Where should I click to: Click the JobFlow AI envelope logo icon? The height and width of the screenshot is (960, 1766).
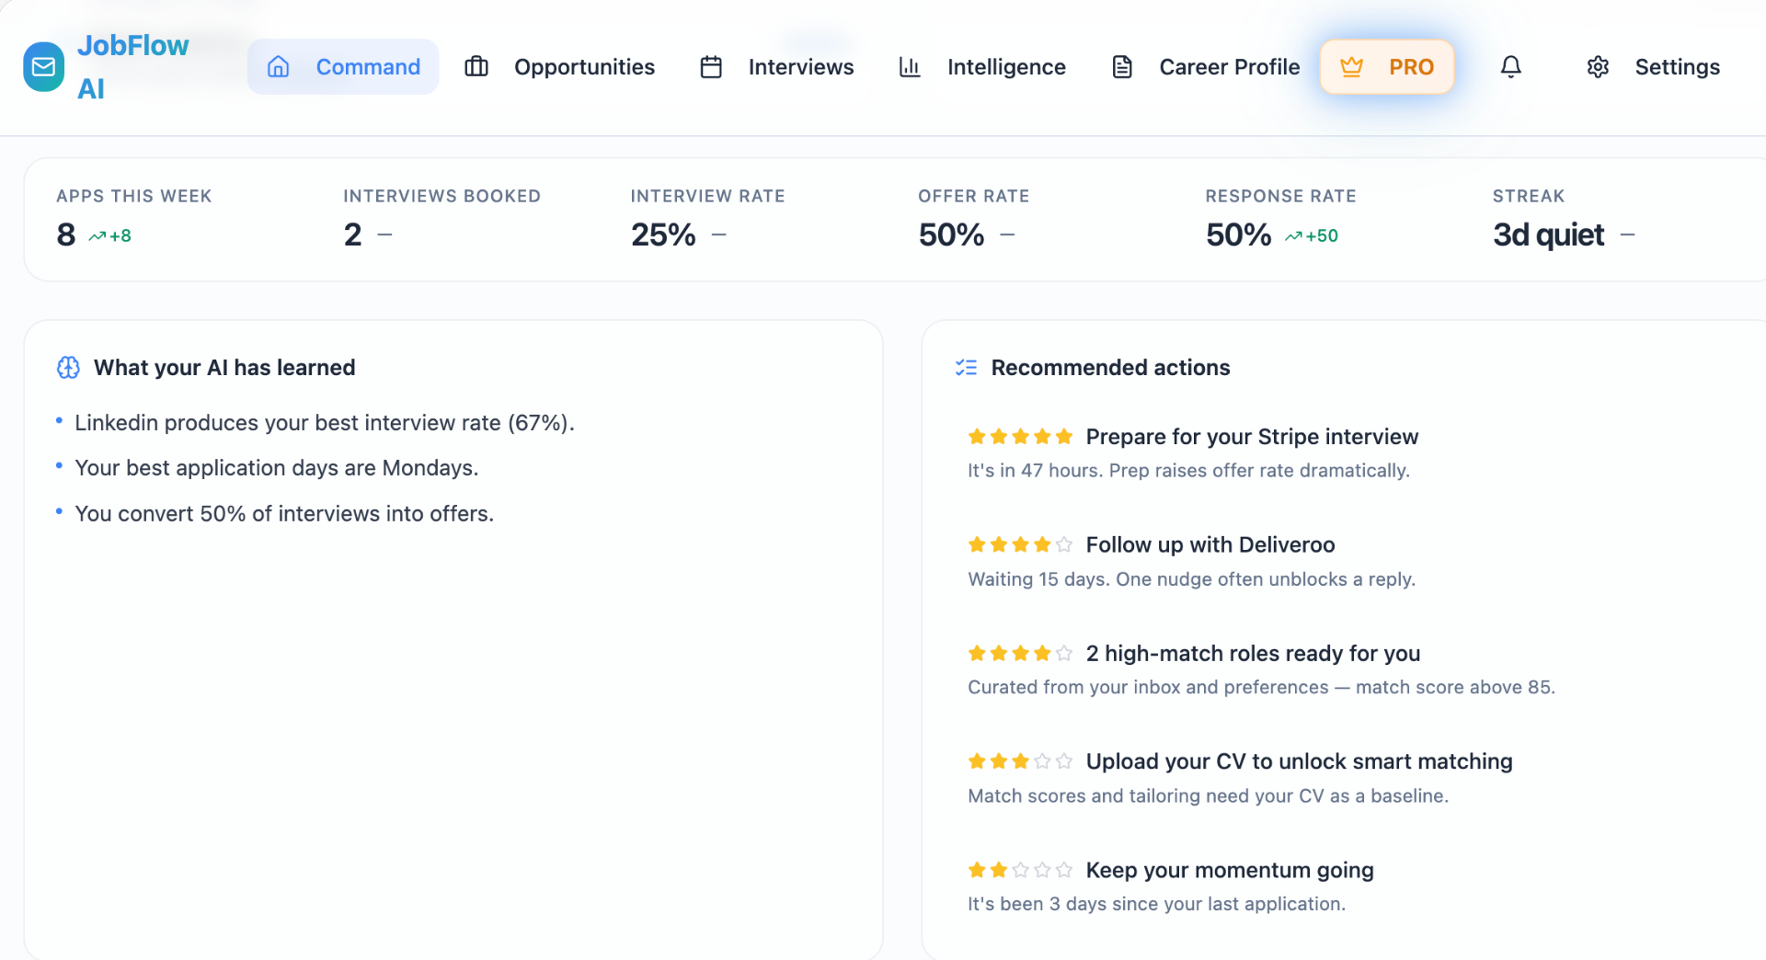[x=43, y=67]
